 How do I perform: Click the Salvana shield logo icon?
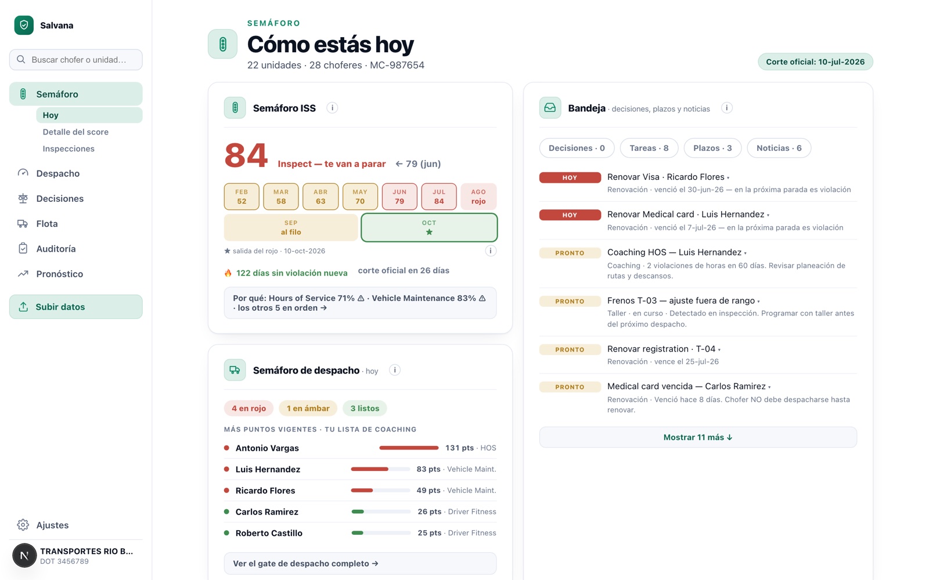pos(24,25)
